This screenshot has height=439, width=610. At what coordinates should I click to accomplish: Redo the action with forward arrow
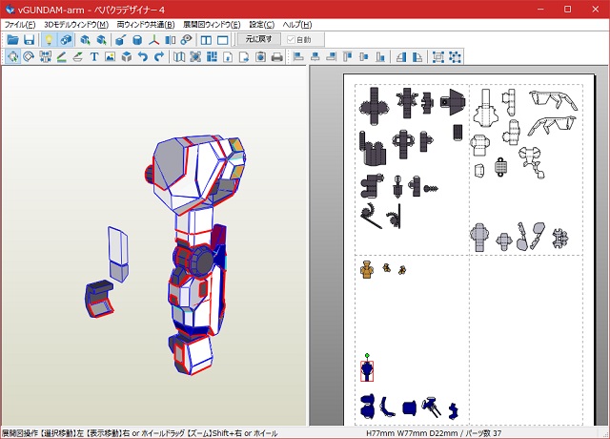pyautogui.click(x=159, y=57)
